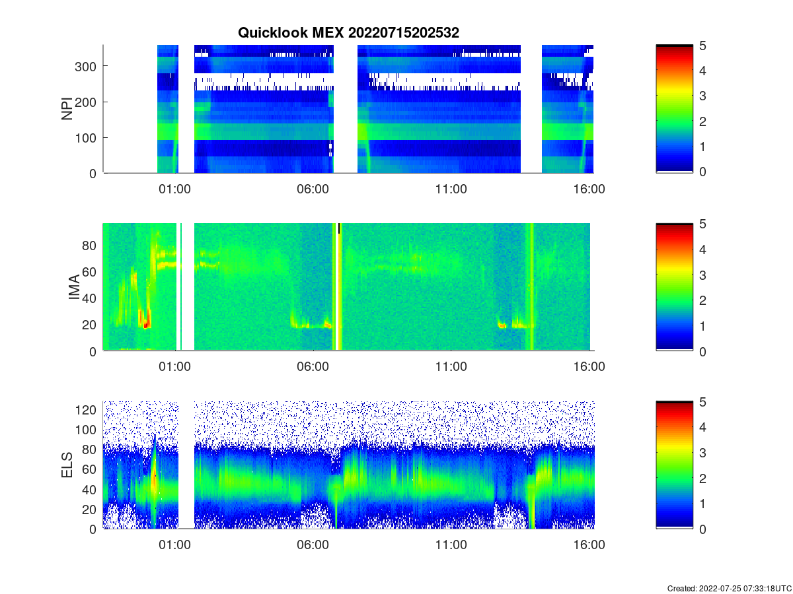Click the 120 tick on ELS y-axis
The image size is (793, 594).
point(87,410)
